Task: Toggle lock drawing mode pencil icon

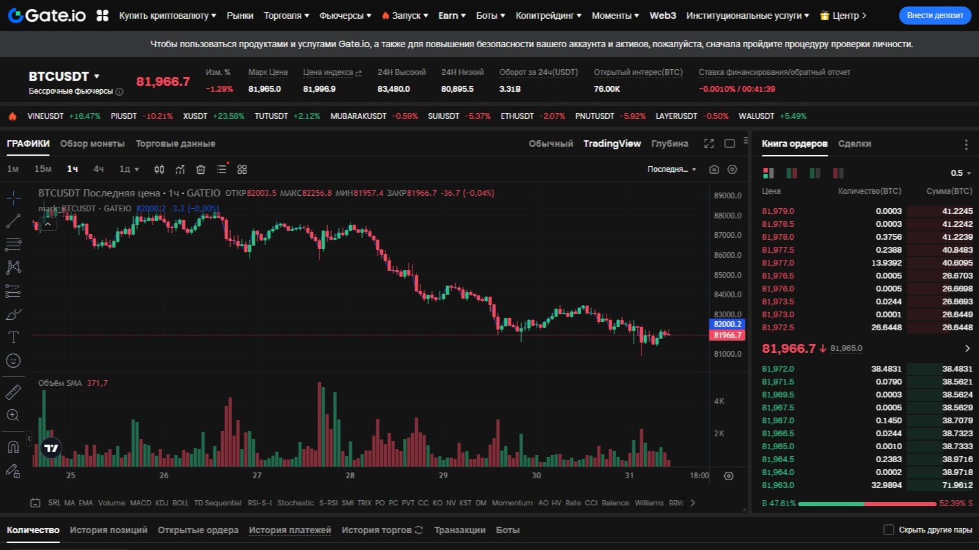Action: pos(13,471)
